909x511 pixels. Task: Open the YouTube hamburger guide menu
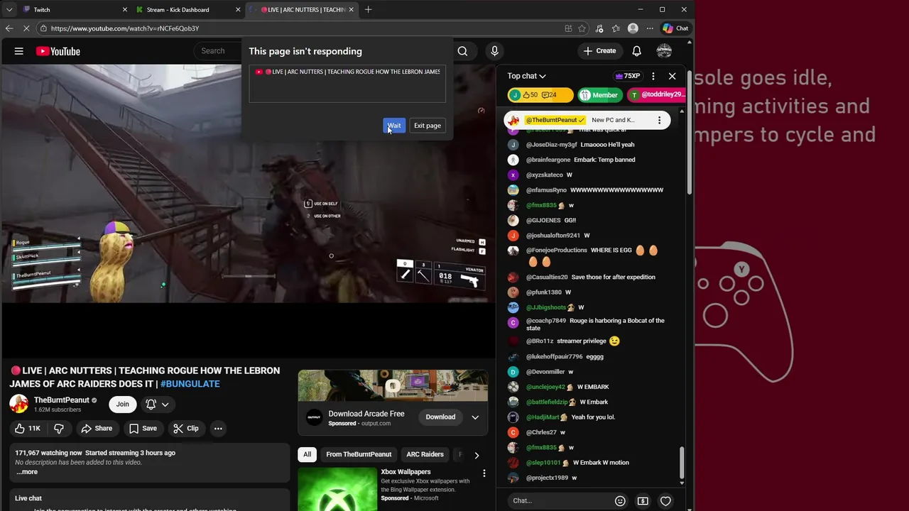[x=19, y=51]
